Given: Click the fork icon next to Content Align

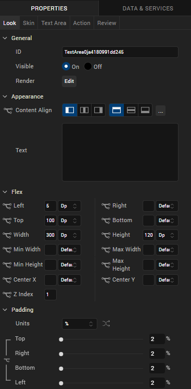Looking at the screenshot, I should (8, 111).
